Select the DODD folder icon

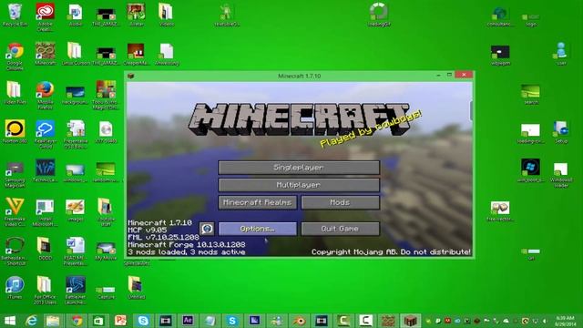click(45, 249)
